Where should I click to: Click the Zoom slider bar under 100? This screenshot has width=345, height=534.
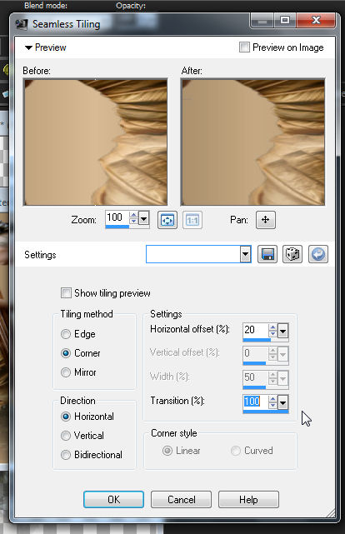click(117, 226)
